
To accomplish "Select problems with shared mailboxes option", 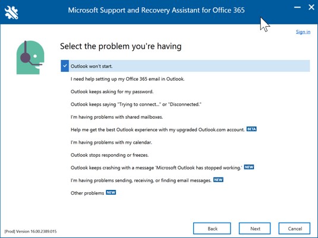I will (x=117, y=117).
